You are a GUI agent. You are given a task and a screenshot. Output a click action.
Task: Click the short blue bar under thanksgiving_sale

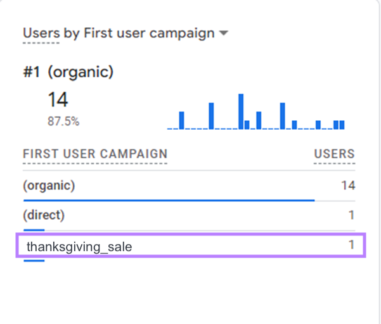(34, 259)
